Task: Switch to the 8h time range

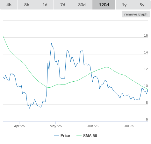Action: (27, 5)
